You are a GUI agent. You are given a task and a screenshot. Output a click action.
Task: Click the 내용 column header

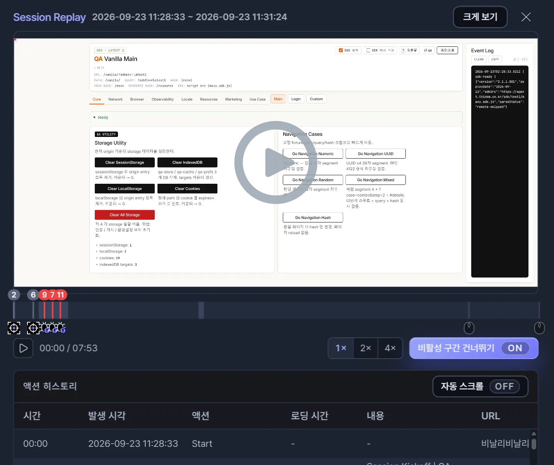[375, 416]
